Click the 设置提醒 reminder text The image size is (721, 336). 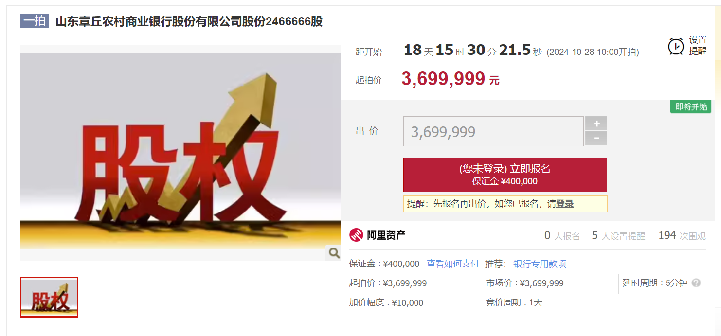(x=698, y=46)
